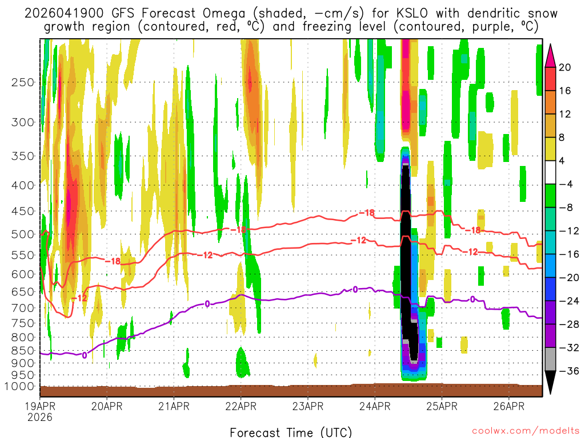Click the red -12 contour label near 750 level
This screenshot has width=585, height=438.
pyautogui.click(x=79, y=298)
